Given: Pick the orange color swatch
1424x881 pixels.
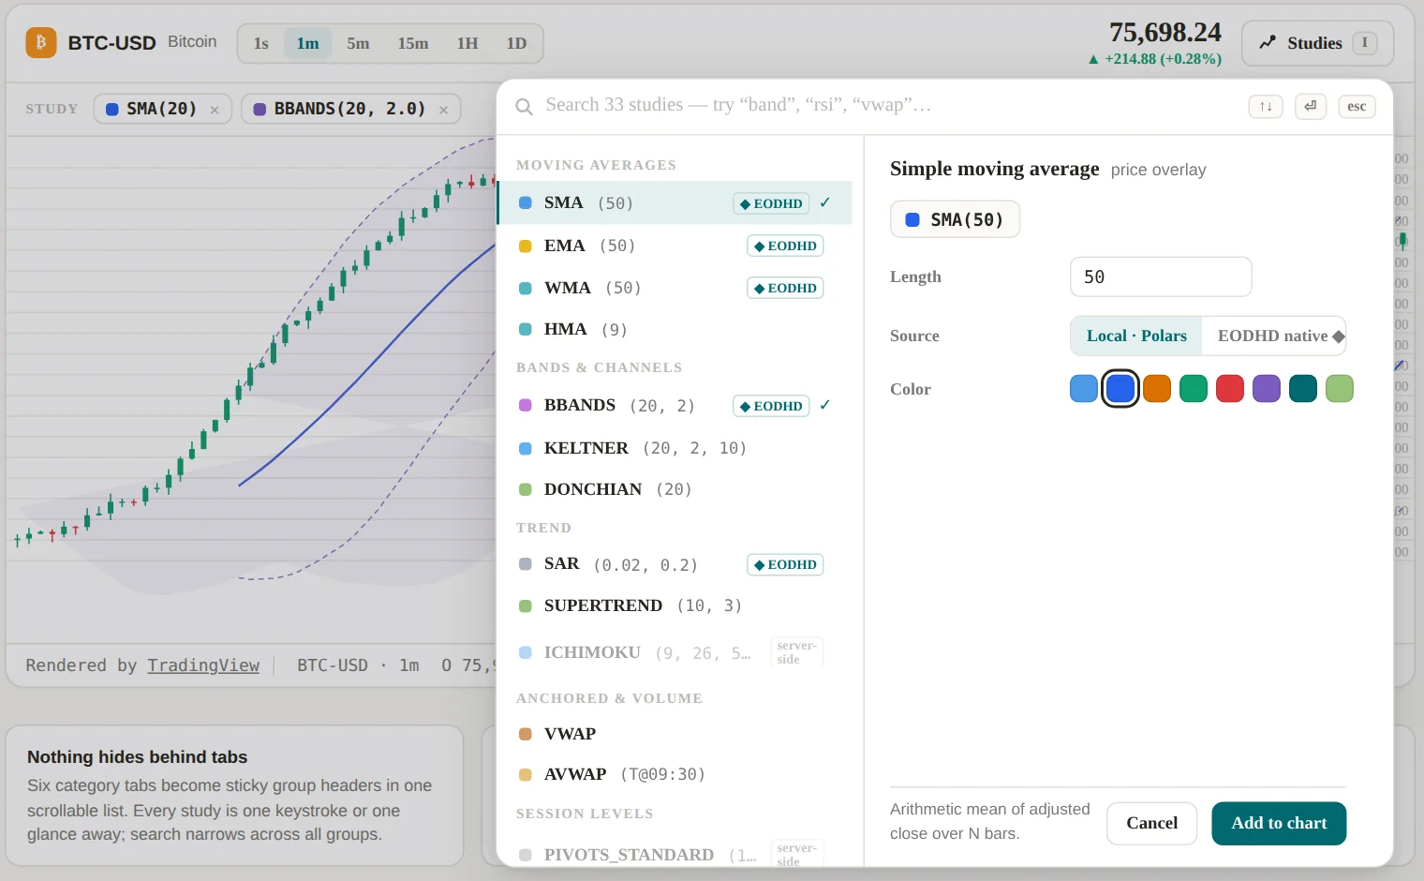Looking at the screenshot, I should pyautogui.click(x=1157, y=388).
